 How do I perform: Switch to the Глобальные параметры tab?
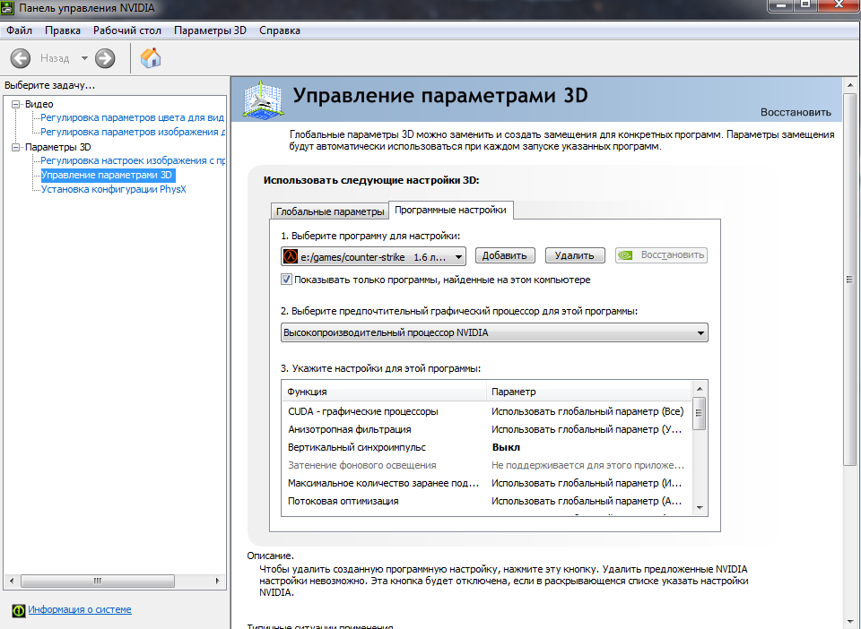pos(330,211)
